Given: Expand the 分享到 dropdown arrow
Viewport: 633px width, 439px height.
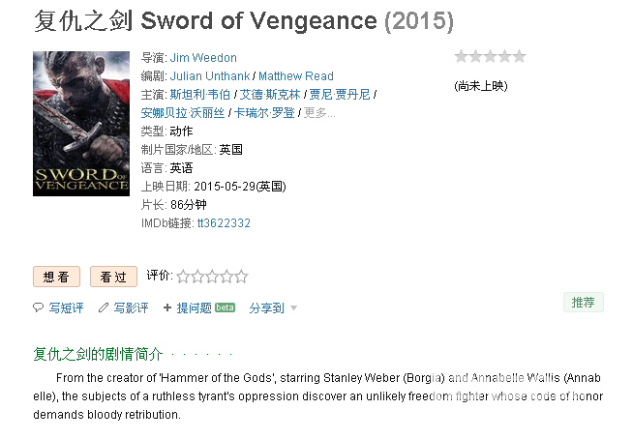Looking at the screenshot, I should coord(293,308).
